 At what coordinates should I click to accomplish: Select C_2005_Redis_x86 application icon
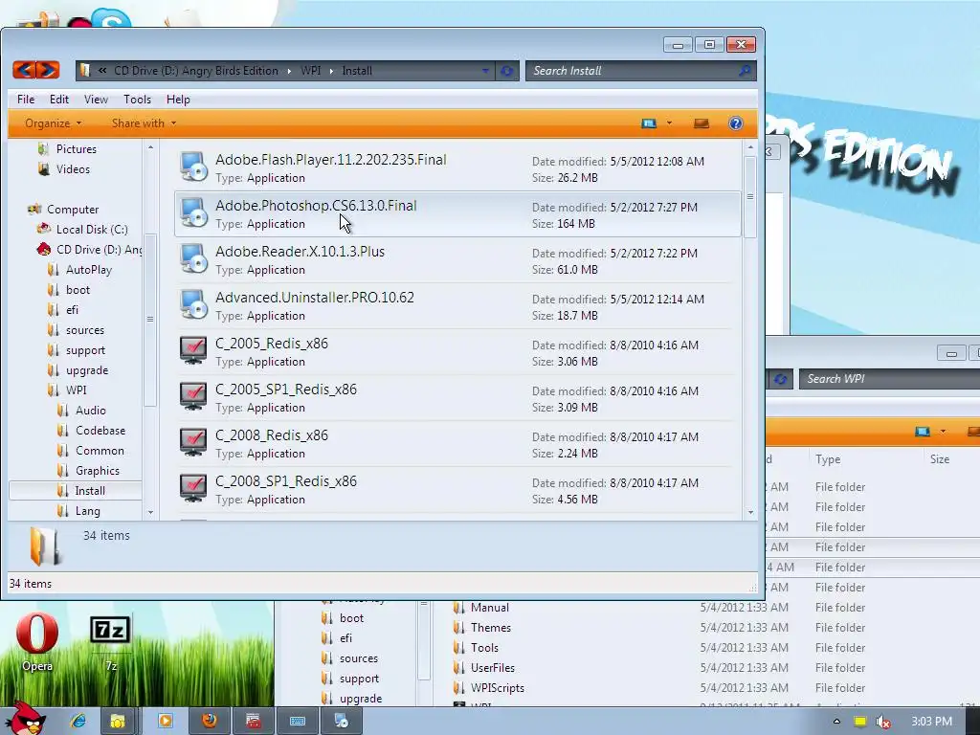tap(193, 350)
